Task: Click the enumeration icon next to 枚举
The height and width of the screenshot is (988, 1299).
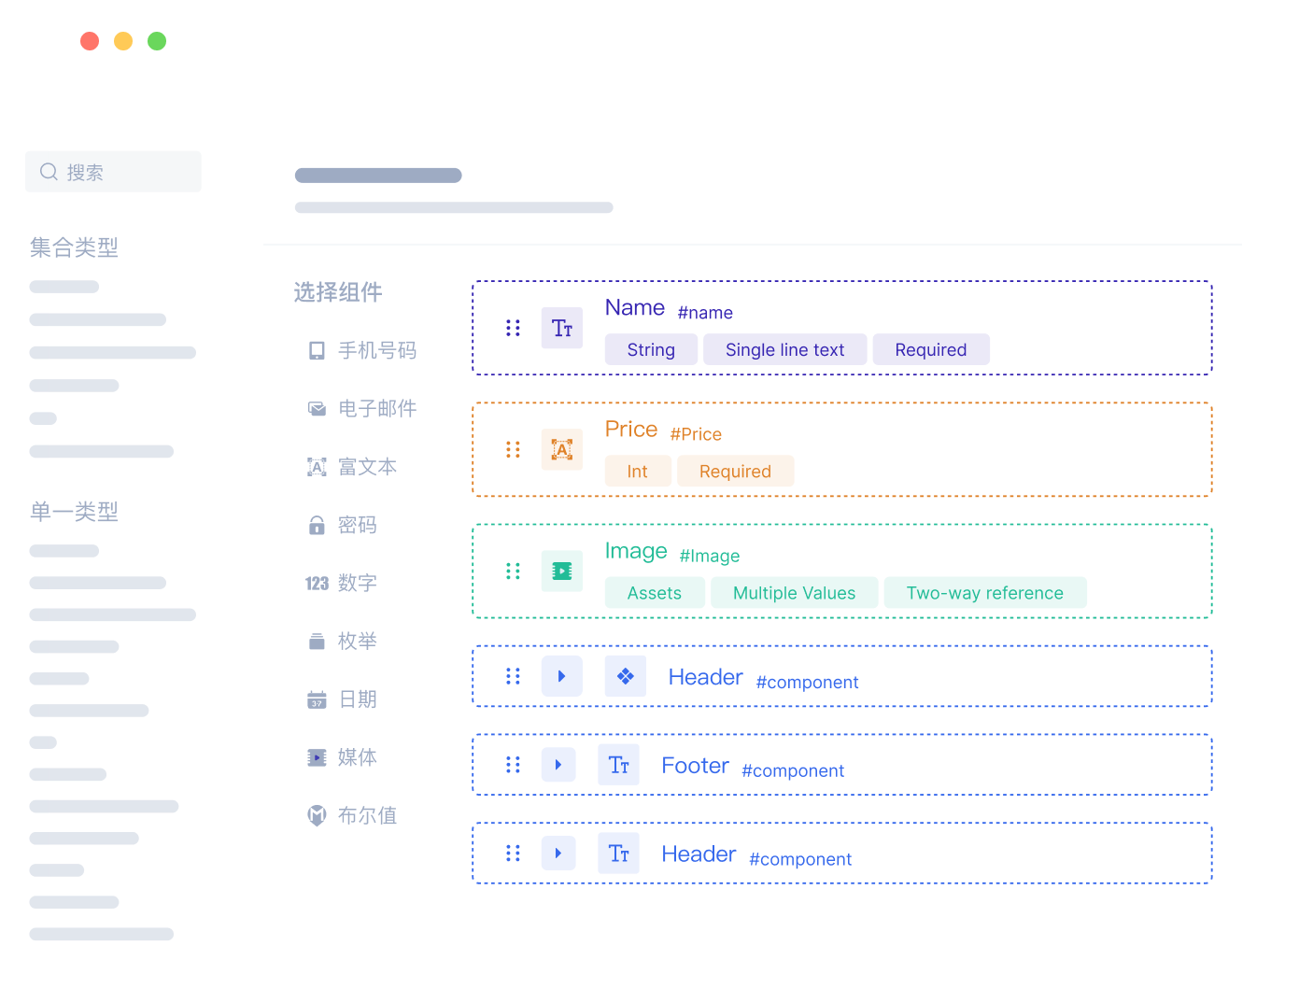Action: pyautogui.click(x=318, y=642)
